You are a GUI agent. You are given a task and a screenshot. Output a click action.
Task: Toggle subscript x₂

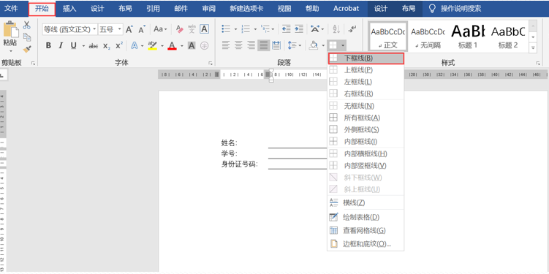(x=107, y=45)
